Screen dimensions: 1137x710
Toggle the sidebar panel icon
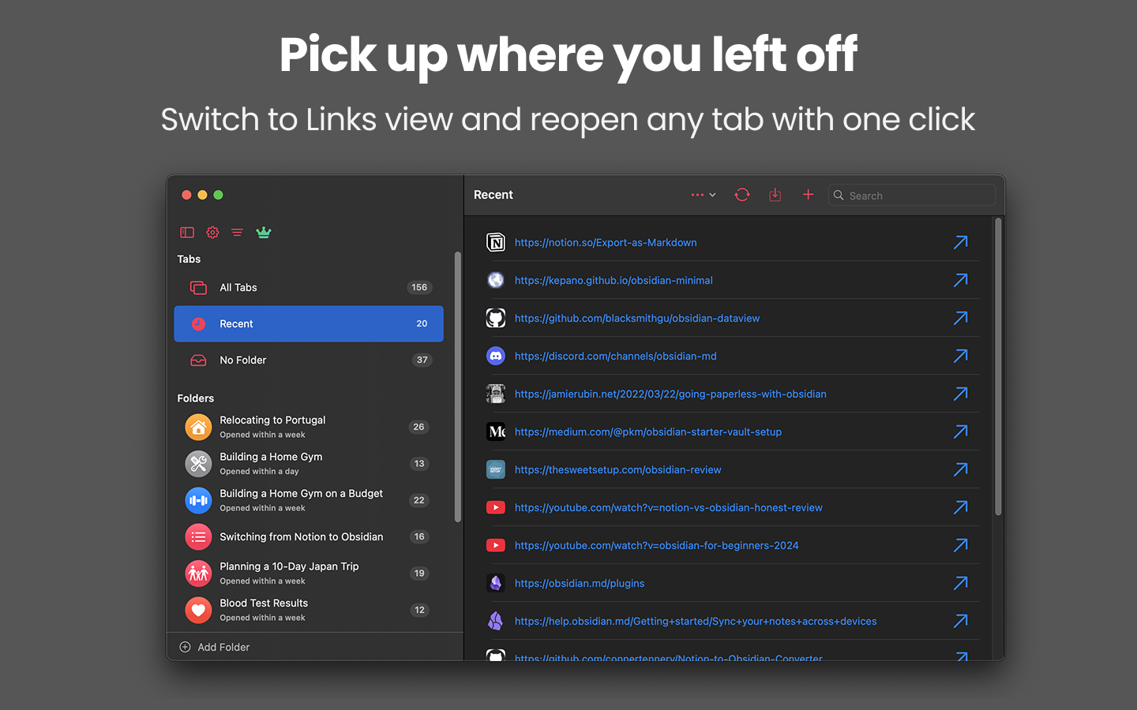[187, 233]
